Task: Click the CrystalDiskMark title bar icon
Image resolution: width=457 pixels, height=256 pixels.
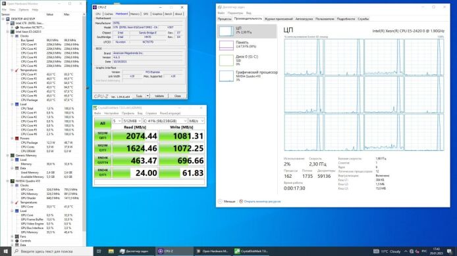Action: [95, 108]
